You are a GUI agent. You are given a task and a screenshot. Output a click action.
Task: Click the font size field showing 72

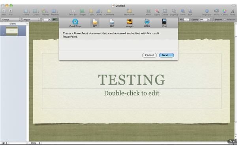pyautogui.click(x=45, y=20)
